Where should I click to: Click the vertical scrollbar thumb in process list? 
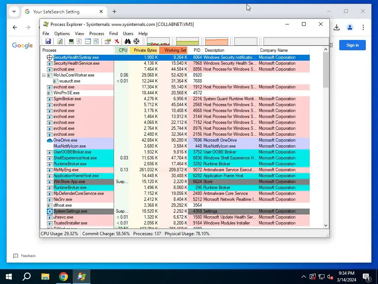pos(326,70)
